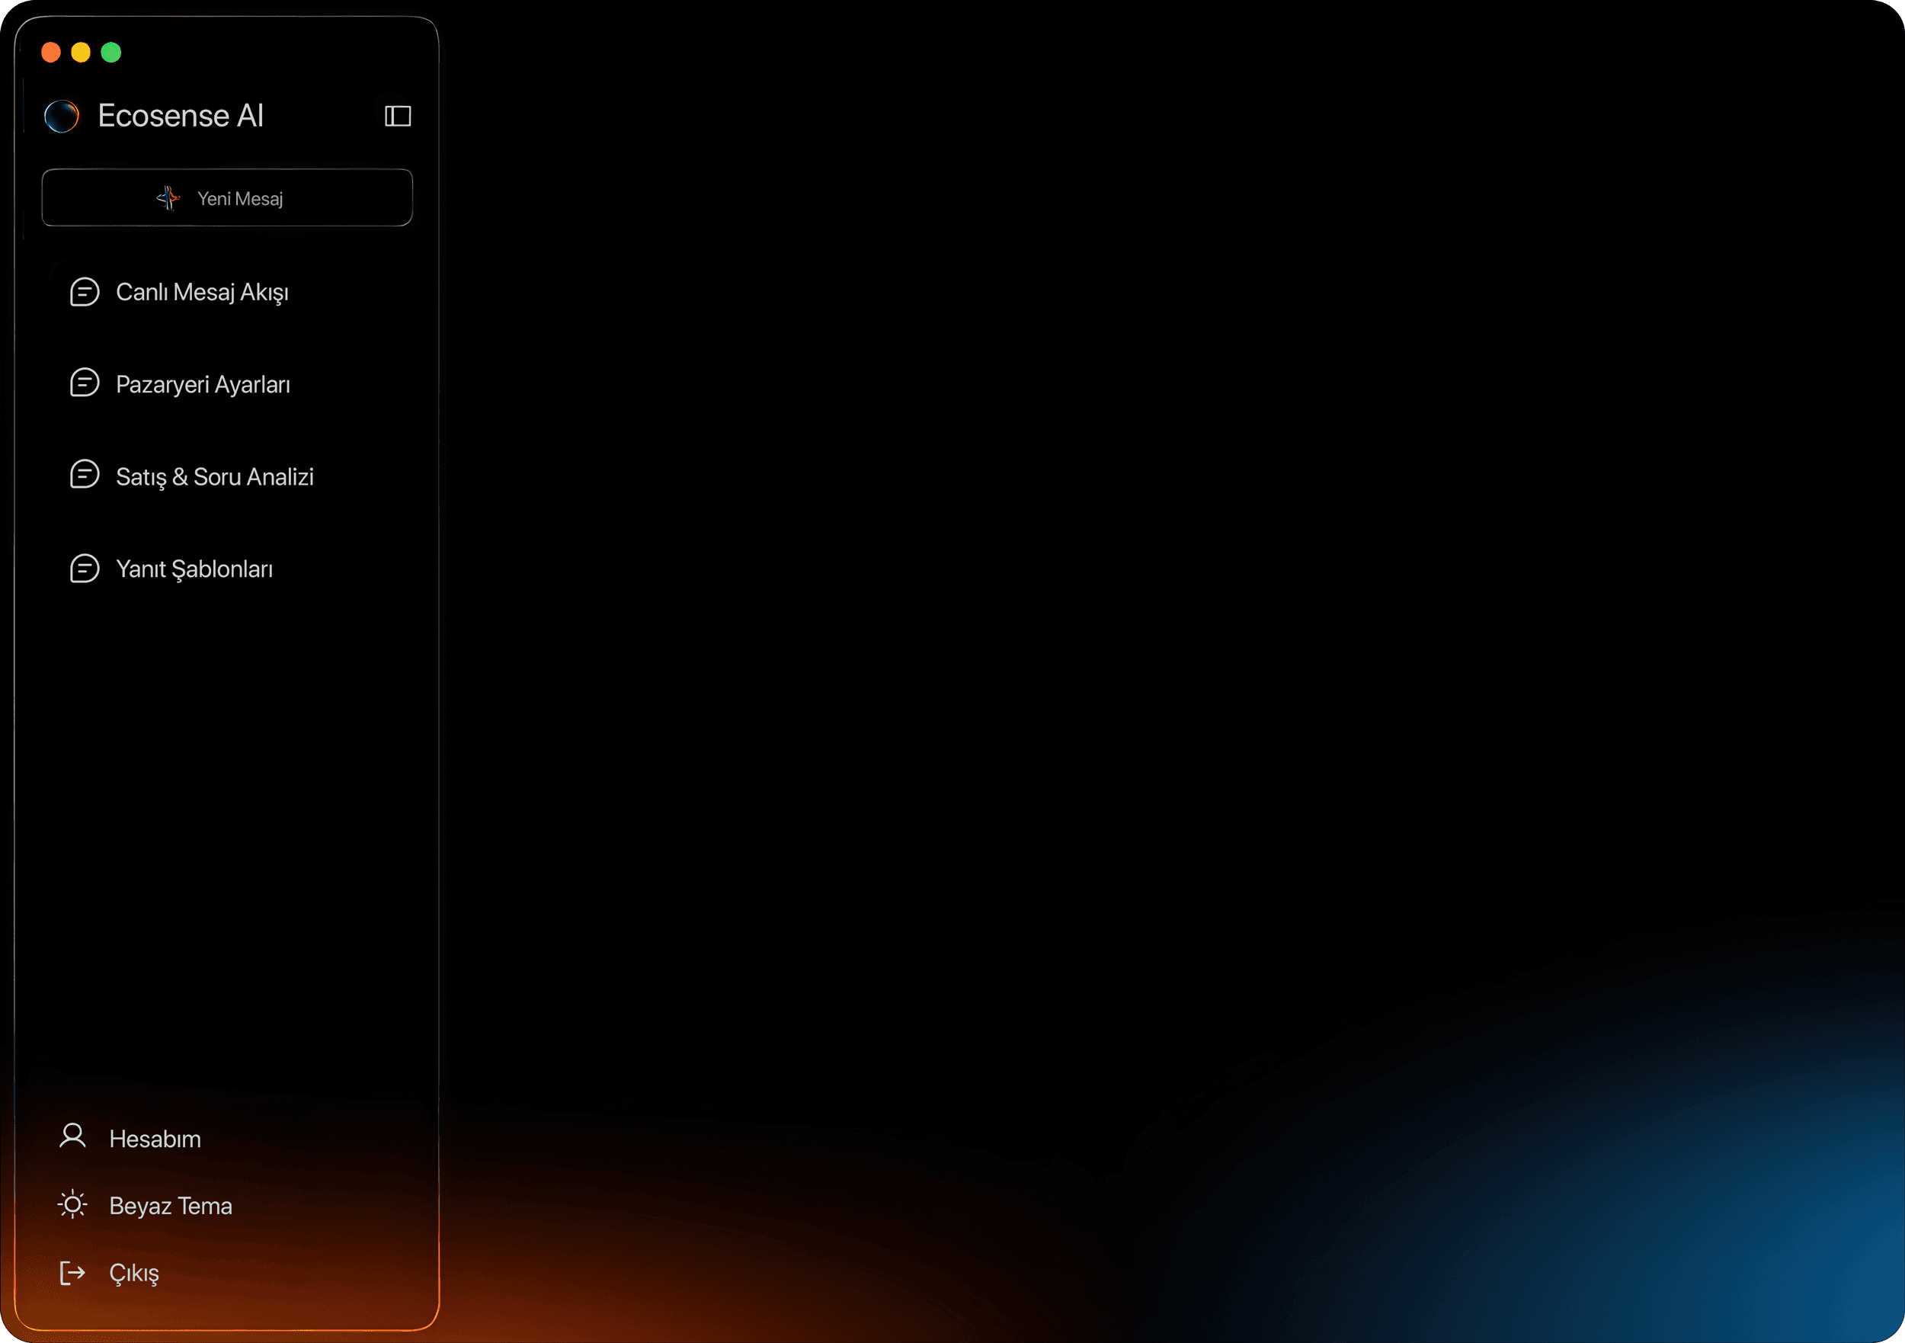
Task: Click the chat icon beside Yanıt Şablonları
Action: coord(85,569)
